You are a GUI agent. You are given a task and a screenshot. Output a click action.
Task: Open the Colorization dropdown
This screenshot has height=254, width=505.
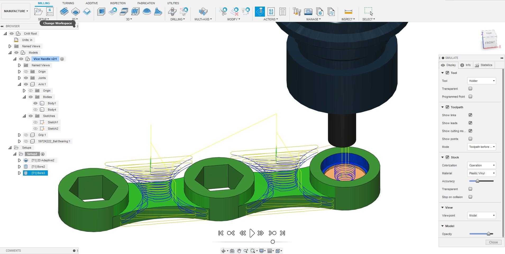tap(481, 165)
